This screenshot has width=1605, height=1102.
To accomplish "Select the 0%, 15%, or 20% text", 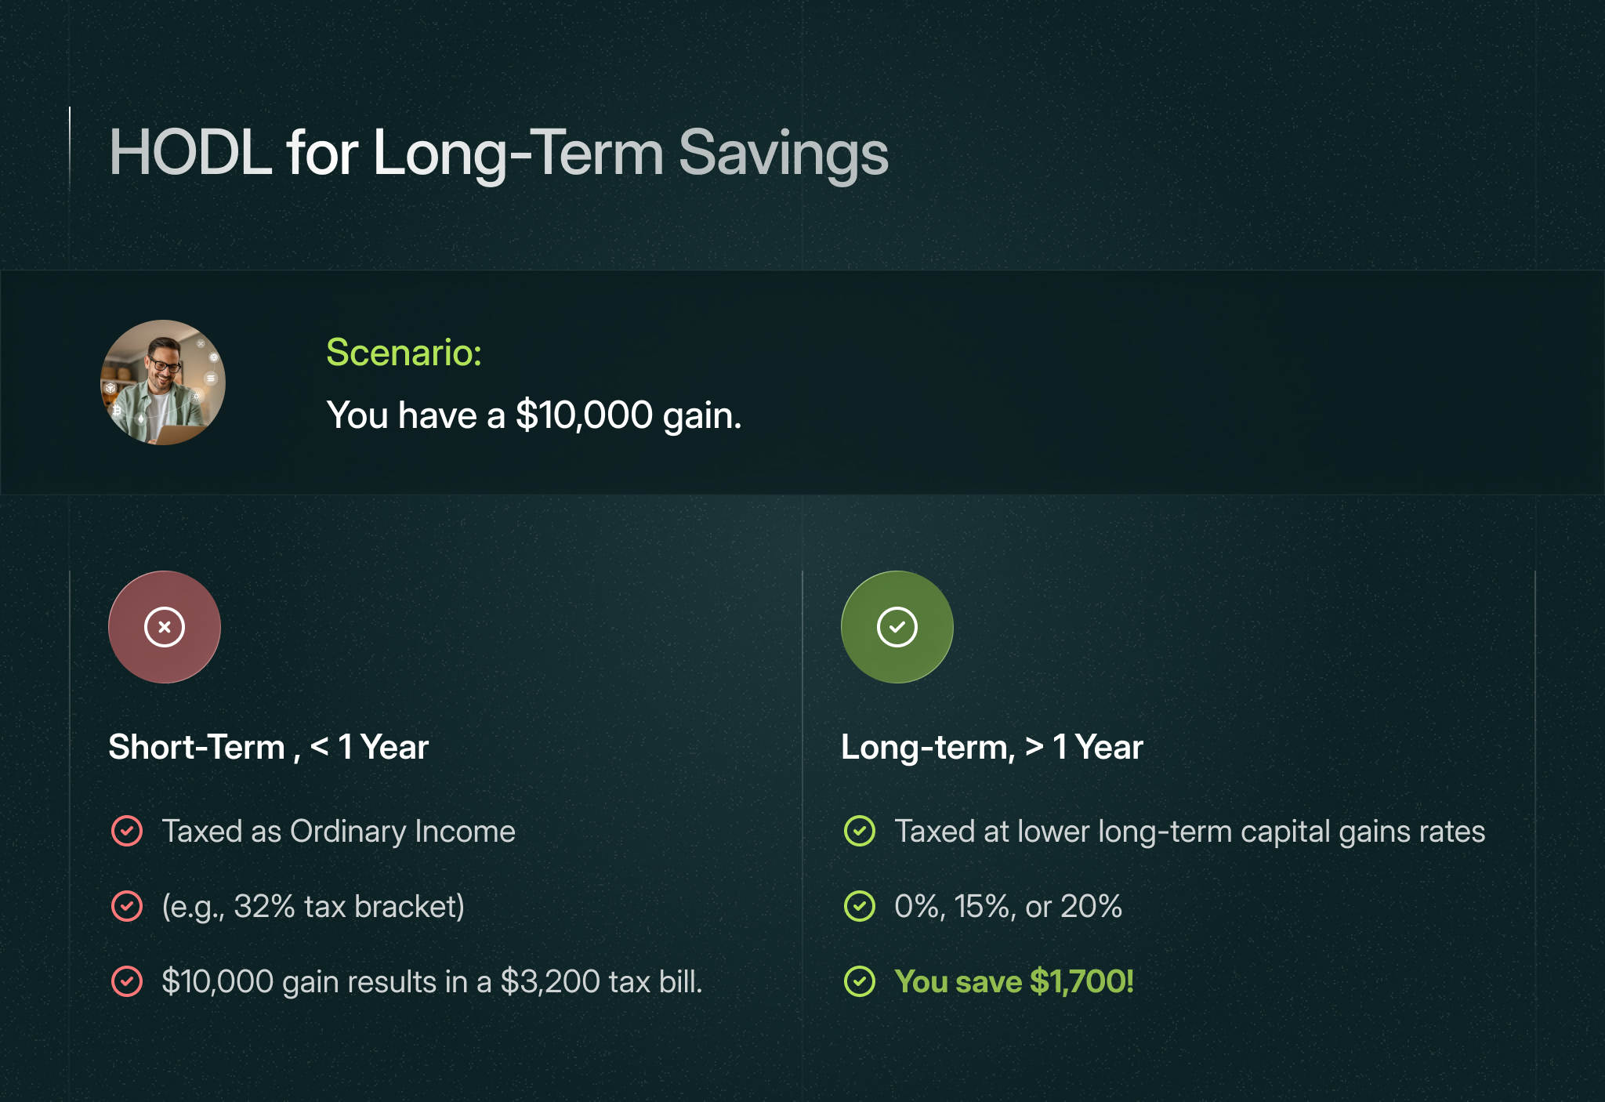I will point(1008,907).
